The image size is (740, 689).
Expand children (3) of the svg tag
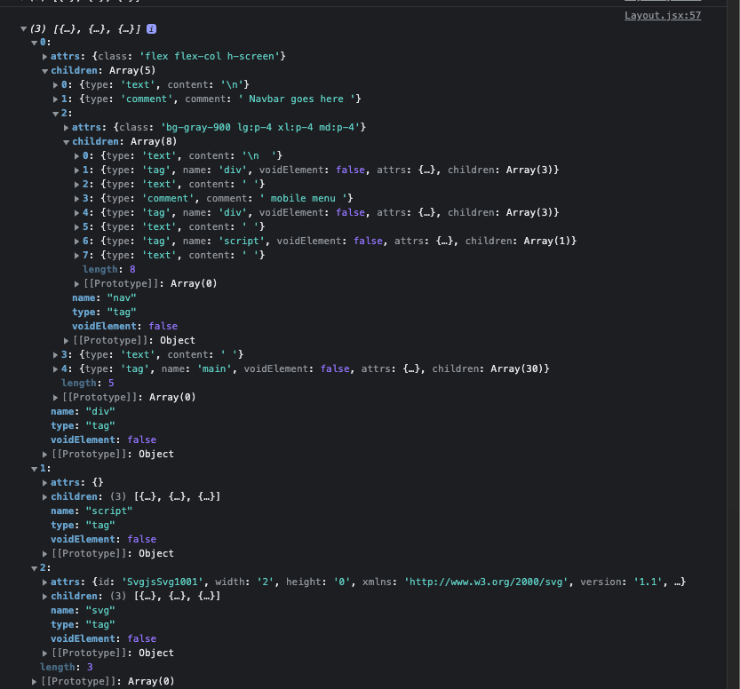click(44, 597)
